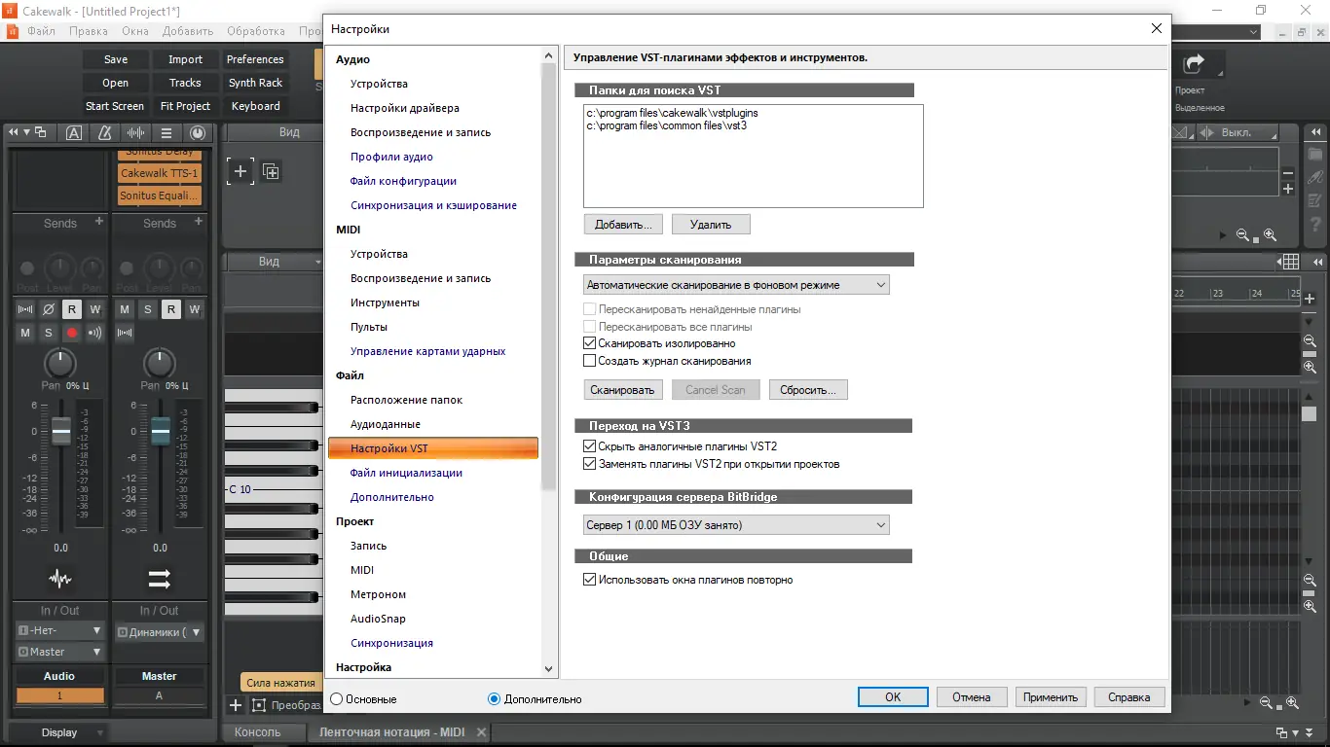
Task: Open the Правка menu
Action: (89, 30)
